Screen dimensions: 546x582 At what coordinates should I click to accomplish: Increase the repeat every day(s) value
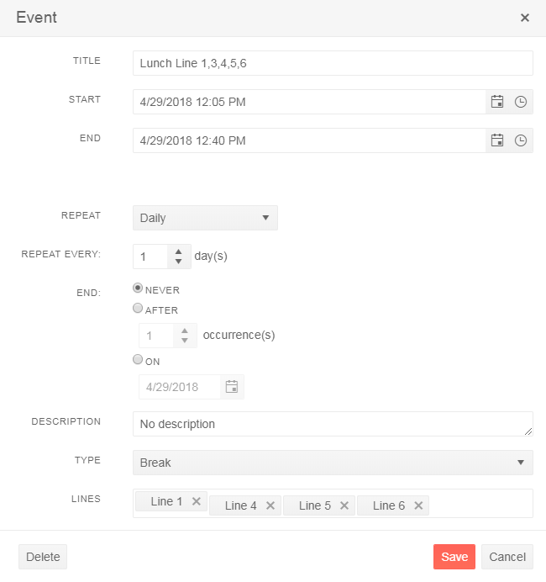(x=179, y=251)
